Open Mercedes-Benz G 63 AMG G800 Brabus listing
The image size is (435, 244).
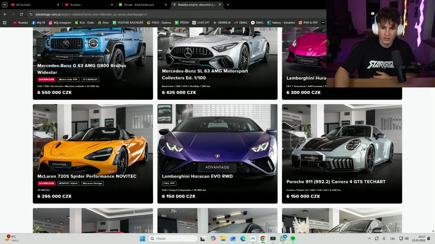[x=82, y=69]
